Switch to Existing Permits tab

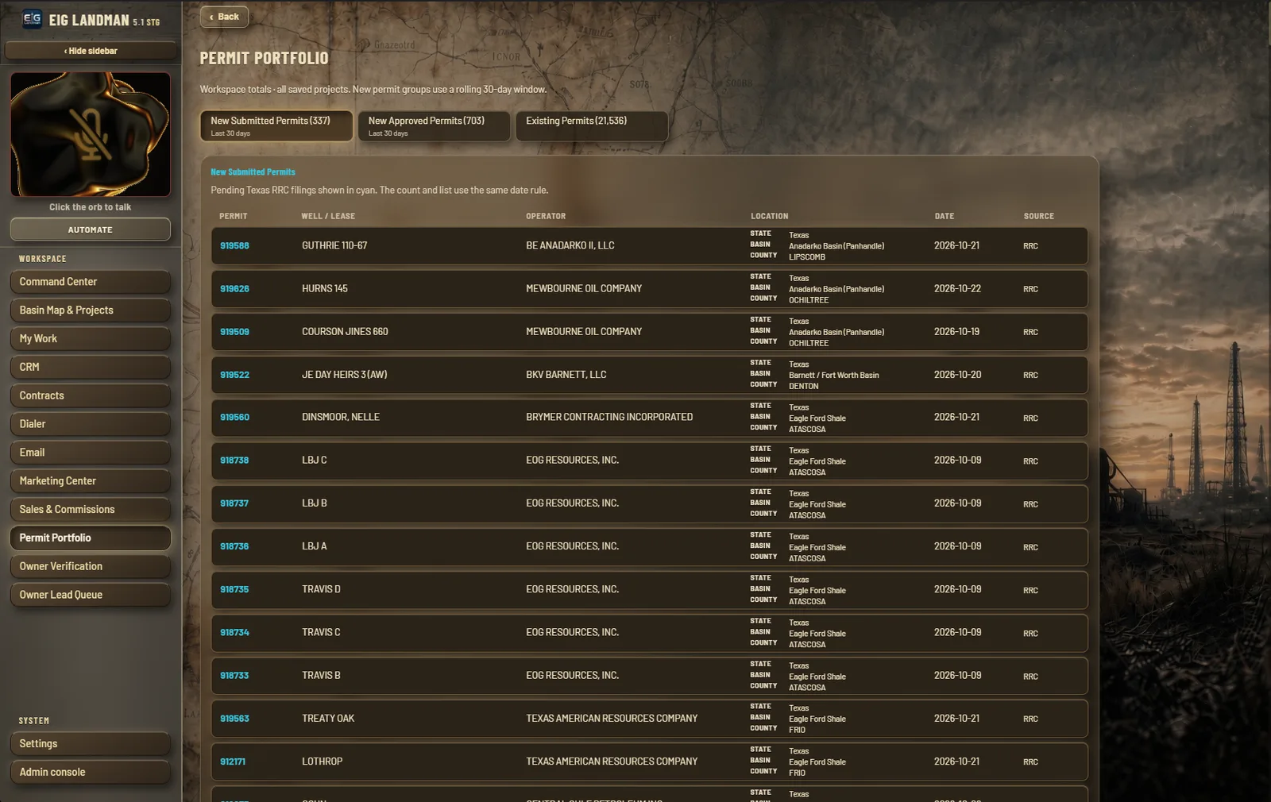tap(592, 125)
